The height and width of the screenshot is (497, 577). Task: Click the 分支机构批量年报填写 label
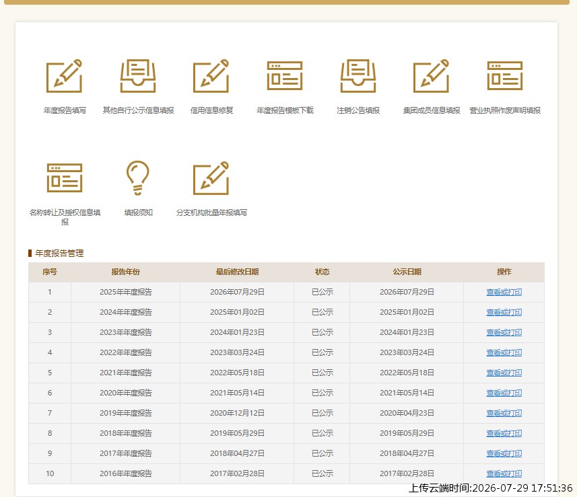coord(211,213)
